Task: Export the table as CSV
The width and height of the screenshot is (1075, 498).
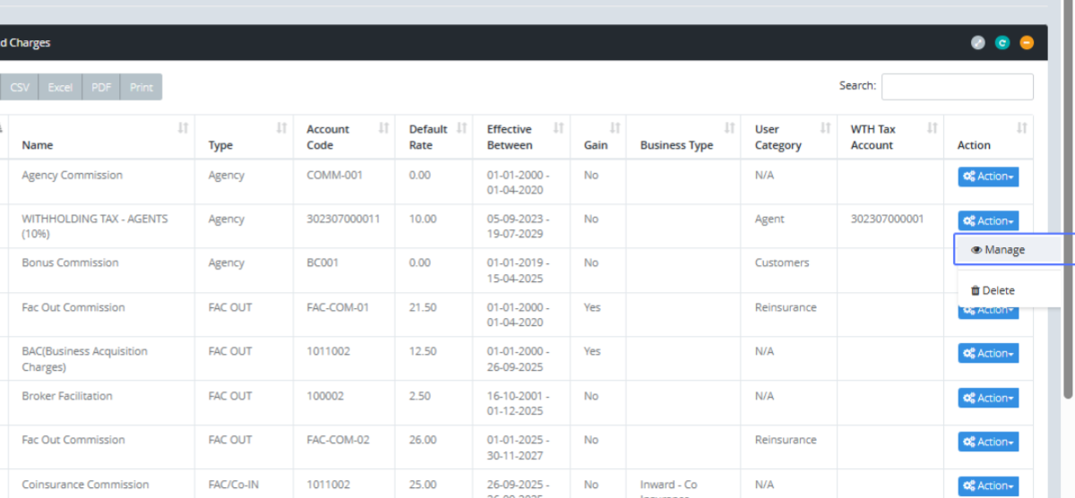Action: click(x=20, y=87)
